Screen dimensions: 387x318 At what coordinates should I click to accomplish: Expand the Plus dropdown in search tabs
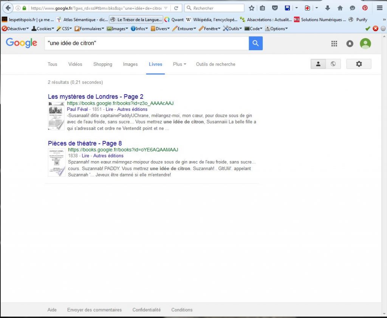pos(180,64)
